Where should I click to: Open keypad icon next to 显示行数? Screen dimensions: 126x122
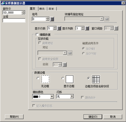pyautogui.click(x=59, y=28)
